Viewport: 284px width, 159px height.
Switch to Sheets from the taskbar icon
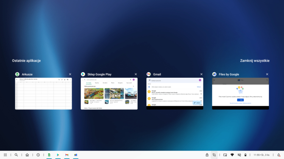coord(49,155)
